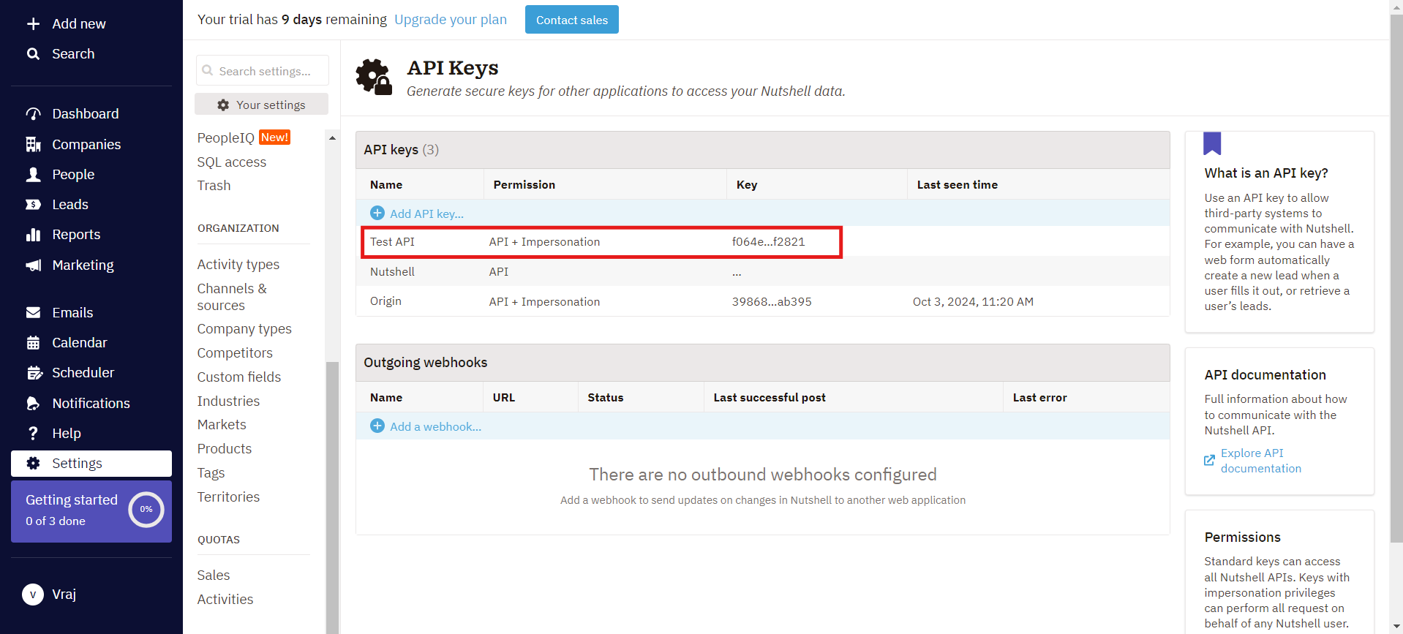The height and width of the screenshot is (634, 1403).
Task: Click the Getting started progress circle
Action: pyautogui.click(x=146, y=510)
